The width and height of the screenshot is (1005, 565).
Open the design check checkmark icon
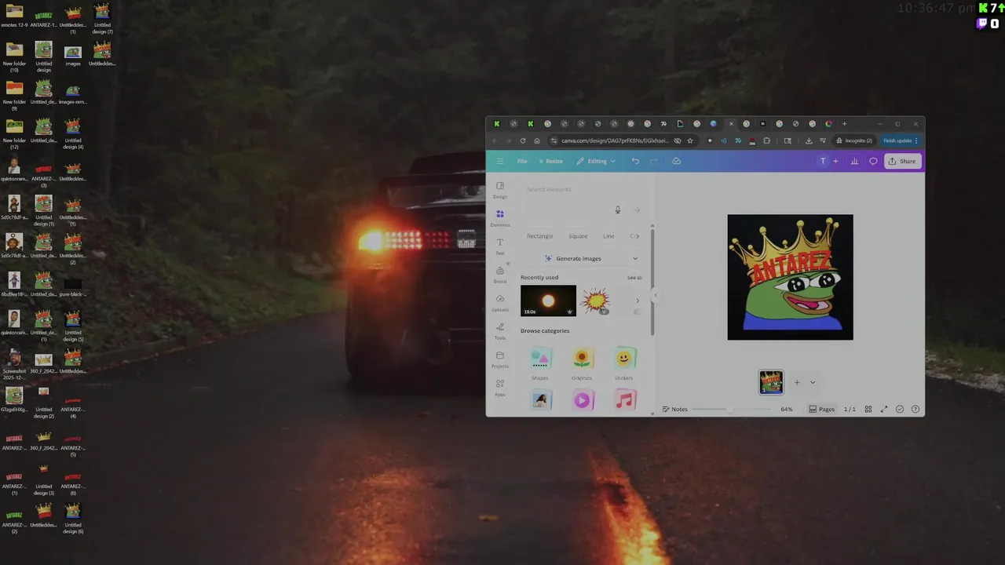[900, 409]
